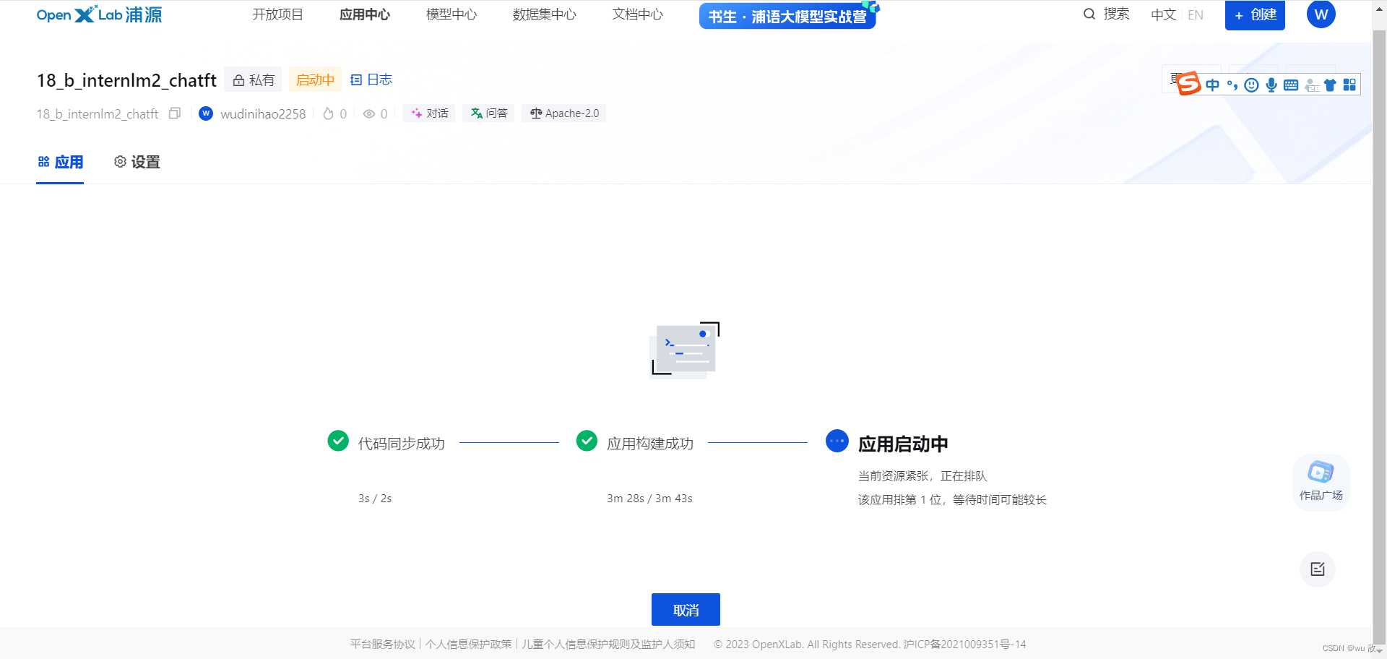Click the 私有 privacy badge
Viewport: 1387px width, 659px height.
(x=253, y=79)
